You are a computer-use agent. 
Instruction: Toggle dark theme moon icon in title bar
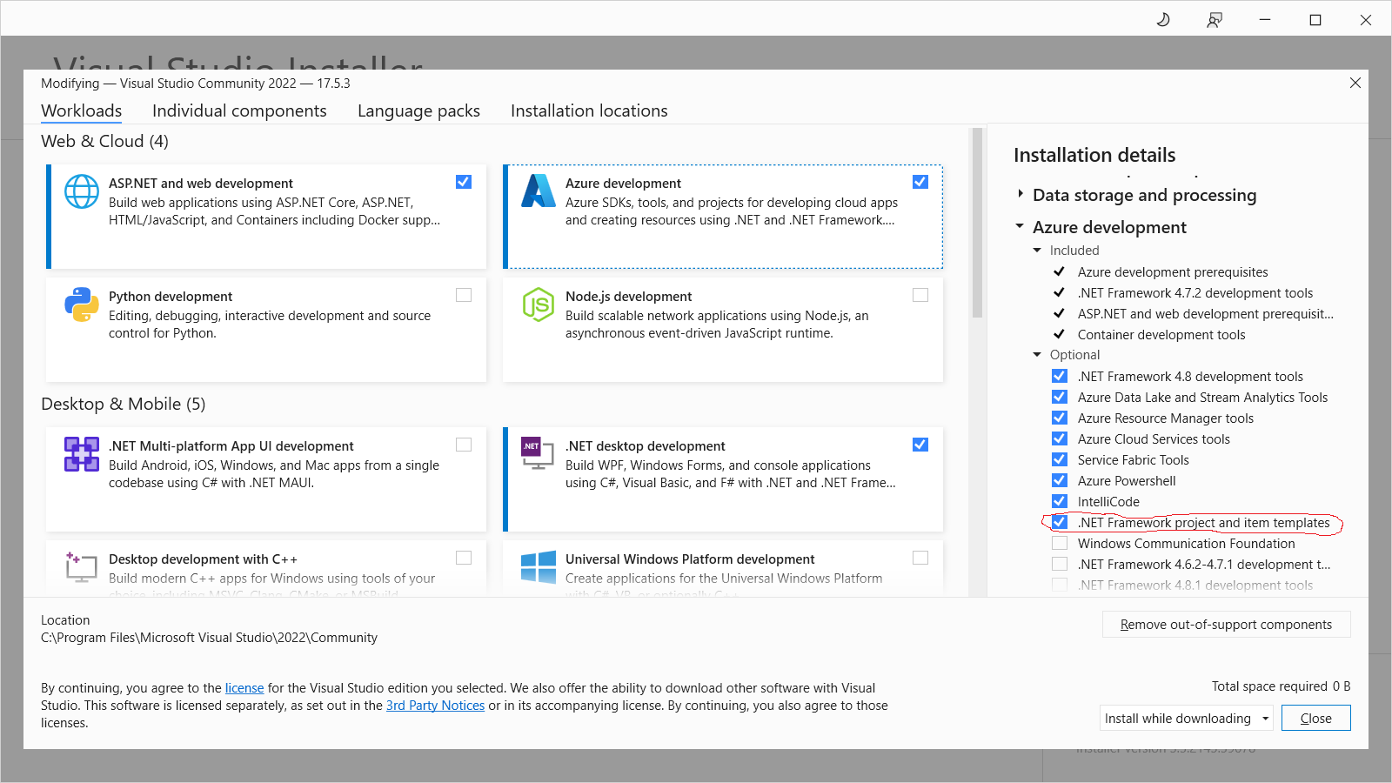click(x=1163, y=19)
